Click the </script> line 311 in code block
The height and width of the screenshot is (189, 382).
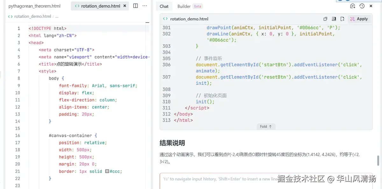(197, 108)
